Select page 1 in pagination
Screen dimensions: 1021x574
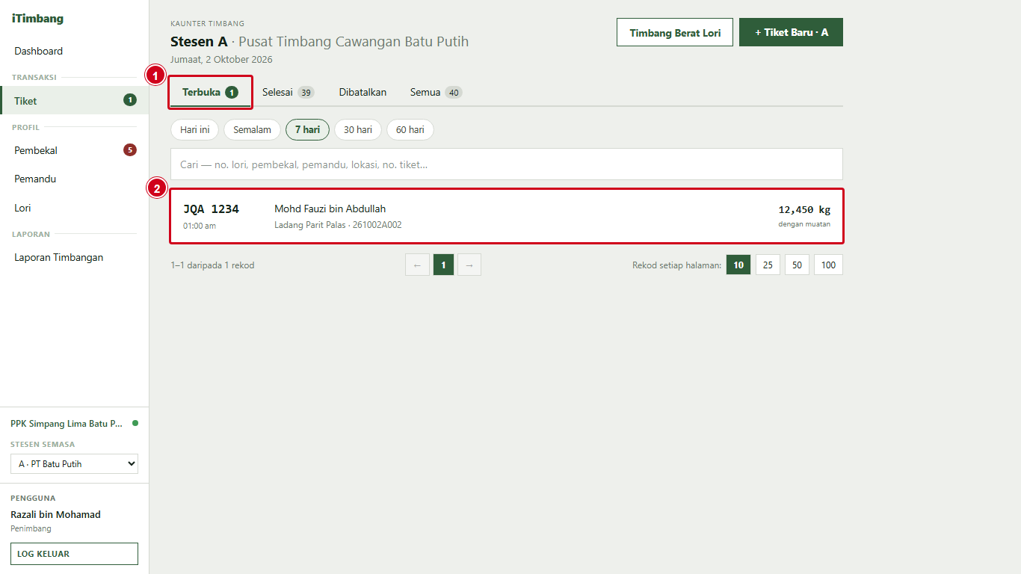[443, 265]
